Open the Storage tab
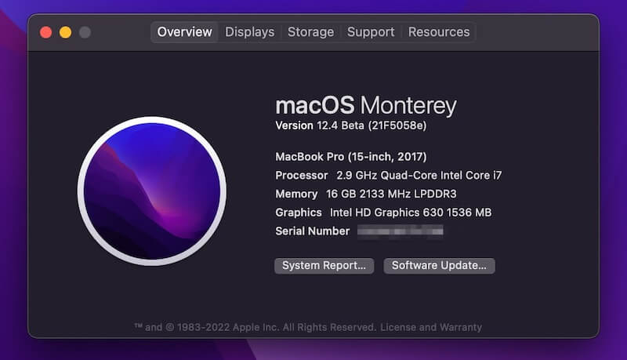This screenshot has width=627, height=360. [310, 32]
